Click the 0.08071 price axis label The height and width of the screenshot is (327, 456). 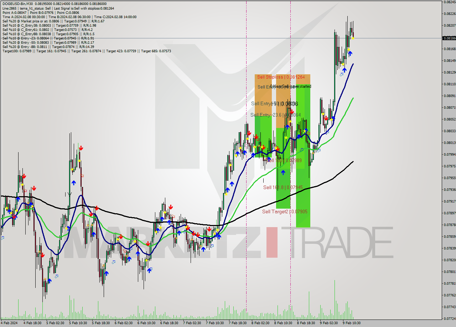[449, 107]
